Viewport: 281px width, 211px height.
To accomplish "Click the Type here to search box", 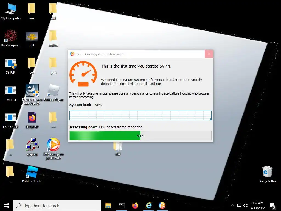I will (57, 206).
